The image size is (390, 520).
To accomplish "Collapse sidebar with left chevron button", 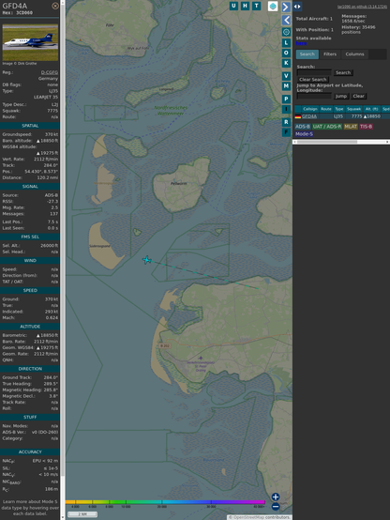I will (x=286, y=20).
